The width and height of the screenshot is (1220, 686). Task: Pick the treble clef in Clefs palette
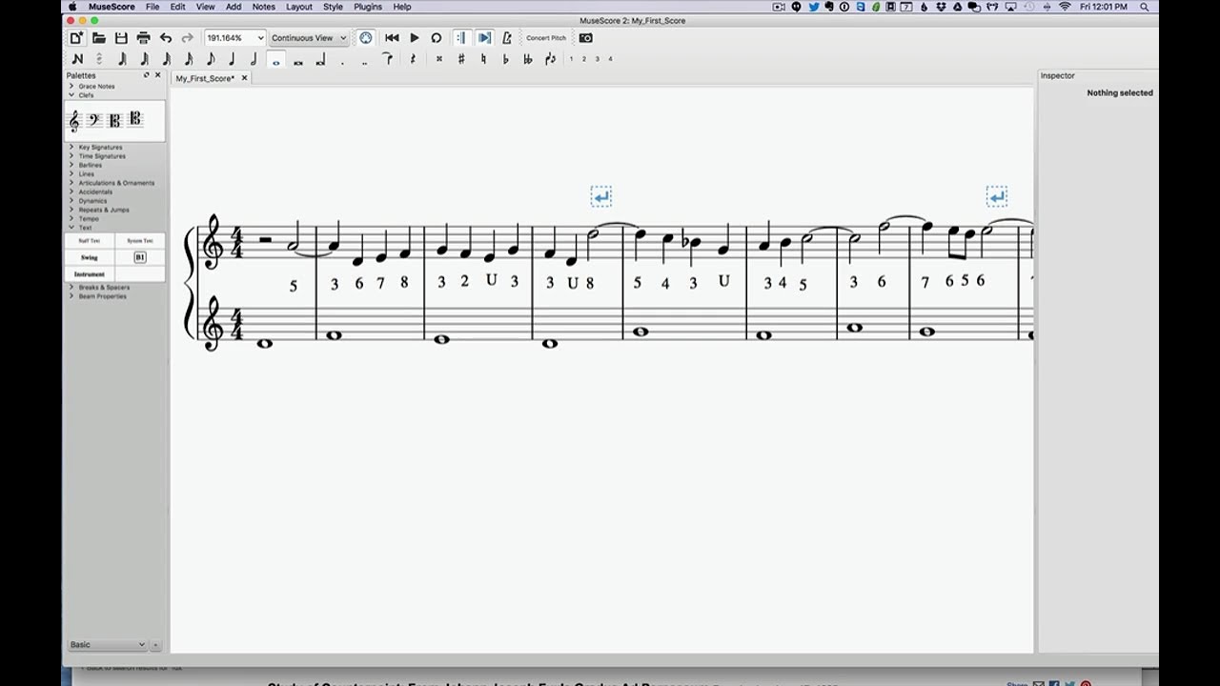point(74,121)
